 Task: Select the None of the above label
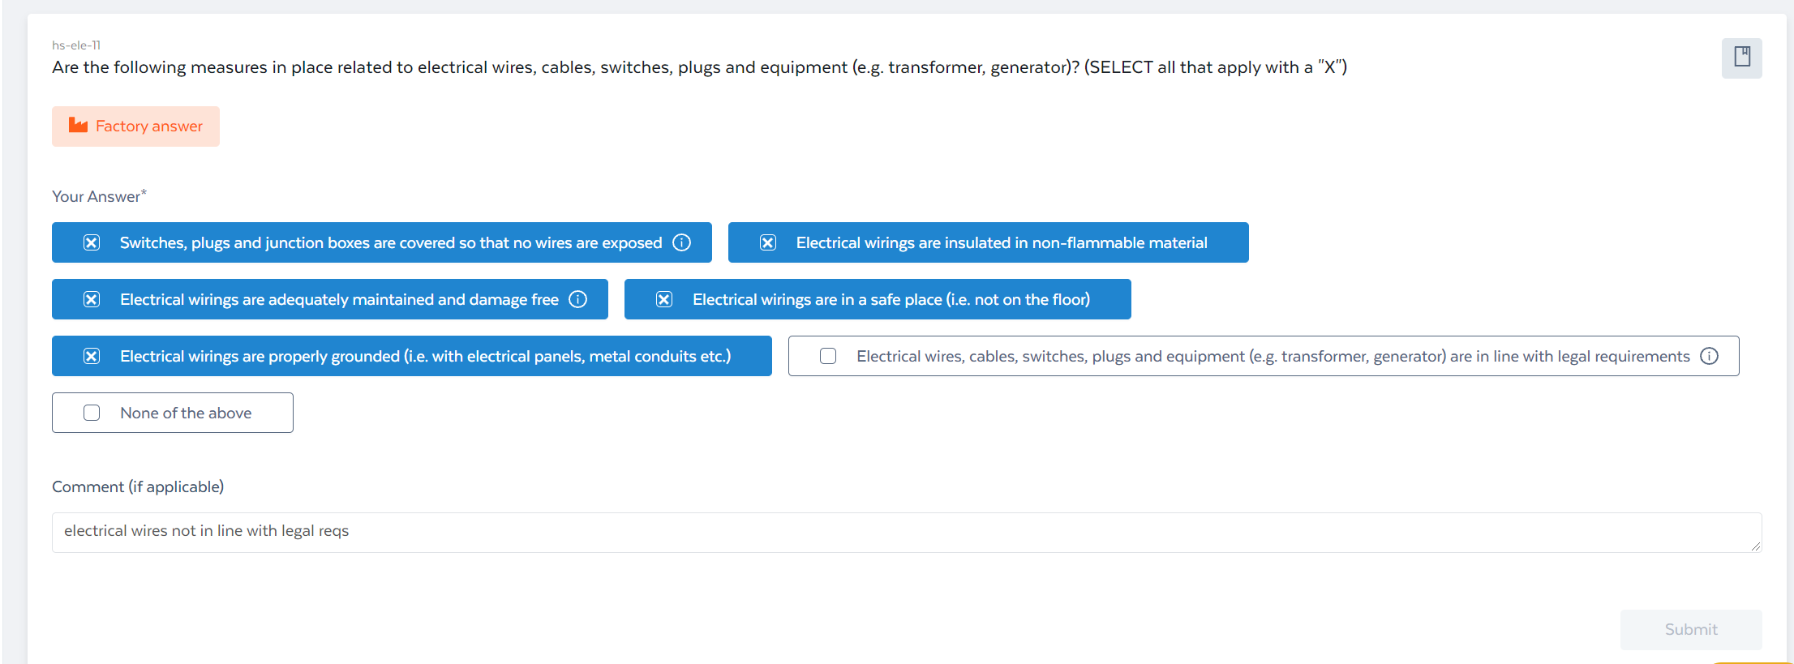tap(186, 413)
